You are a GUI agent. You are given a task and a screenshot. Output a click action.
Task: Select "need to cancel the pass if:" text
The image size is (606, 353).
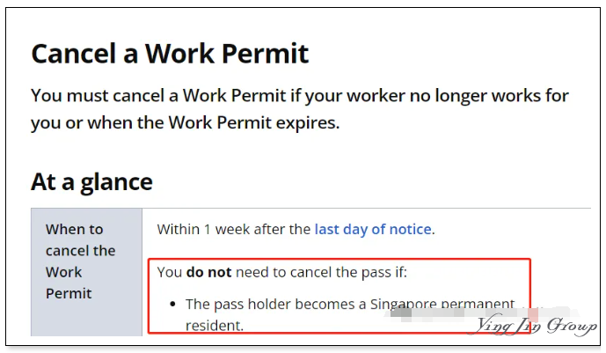pos(321,272)
